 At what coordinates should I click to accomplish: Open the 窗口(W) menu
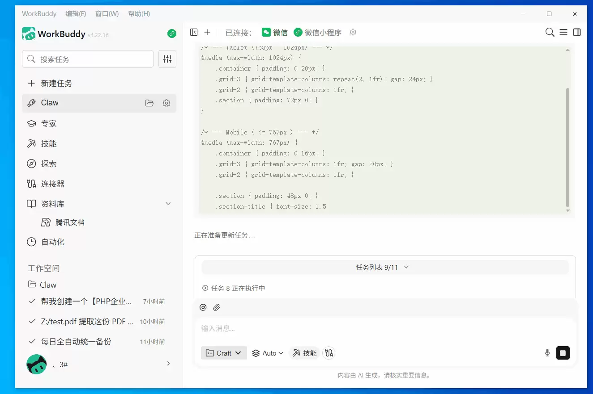107,13
